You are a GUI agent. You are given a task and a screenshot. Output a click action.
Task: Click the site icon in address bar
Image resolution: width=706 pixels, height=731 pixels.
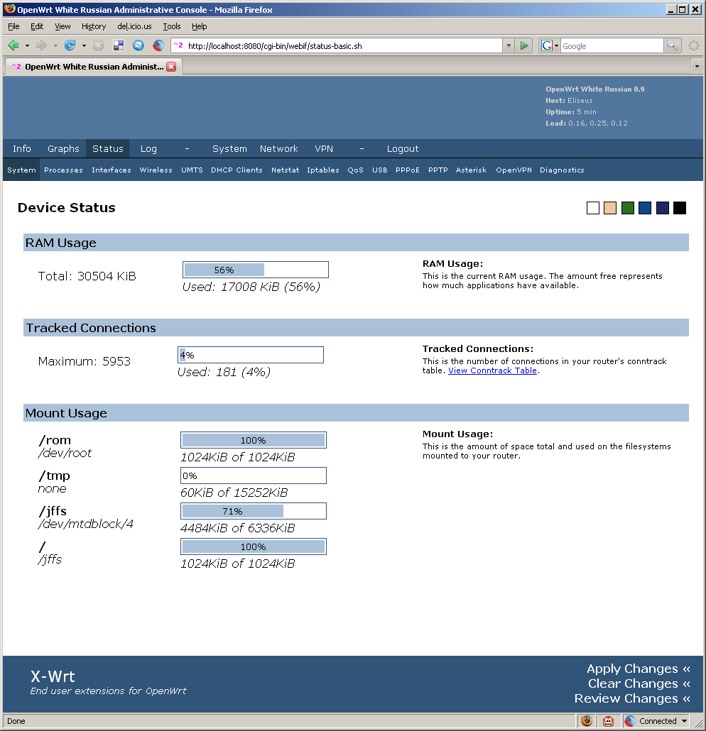178,45
